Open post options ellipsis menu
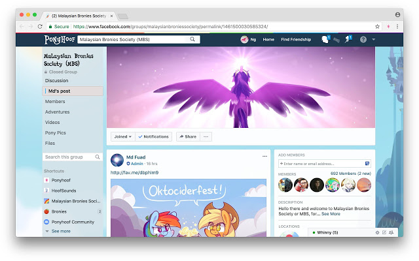The height and width of the screenshot is (261, 419). (264, 157)
